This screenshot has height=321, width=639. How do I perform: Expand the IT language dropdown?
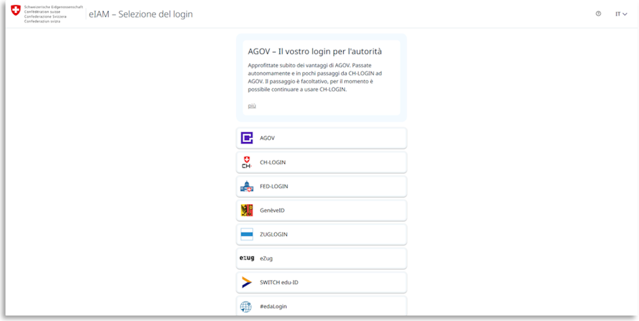621,14
